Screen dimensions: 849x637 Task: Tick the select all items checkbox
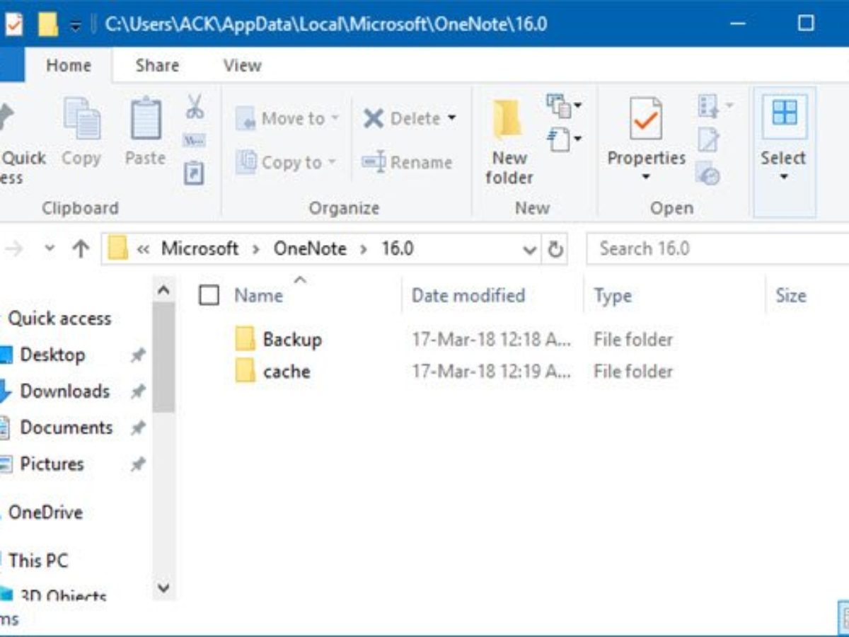coord(209,294)
